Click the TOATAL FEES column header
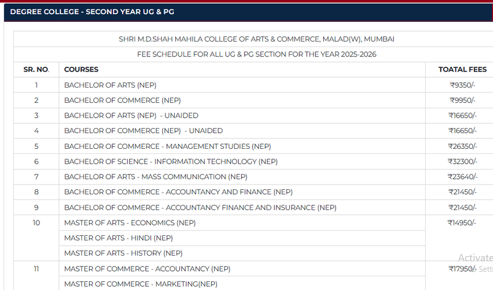Viewport: 493px width, 290px height. 462,69
